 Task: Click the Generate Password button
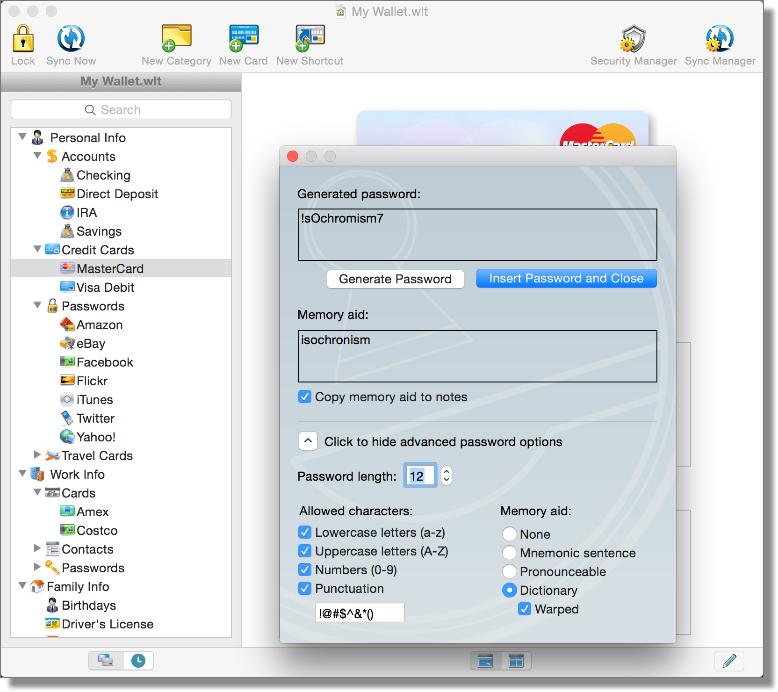point(395,279)
